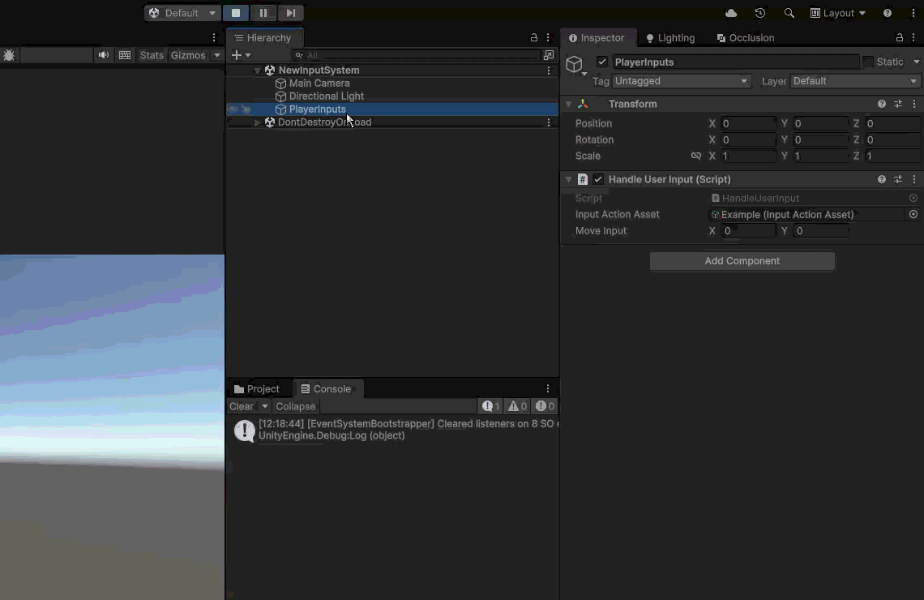This screenshot has height=600, width=924.
Task: Switch to the Project tab
Action: 257,389
